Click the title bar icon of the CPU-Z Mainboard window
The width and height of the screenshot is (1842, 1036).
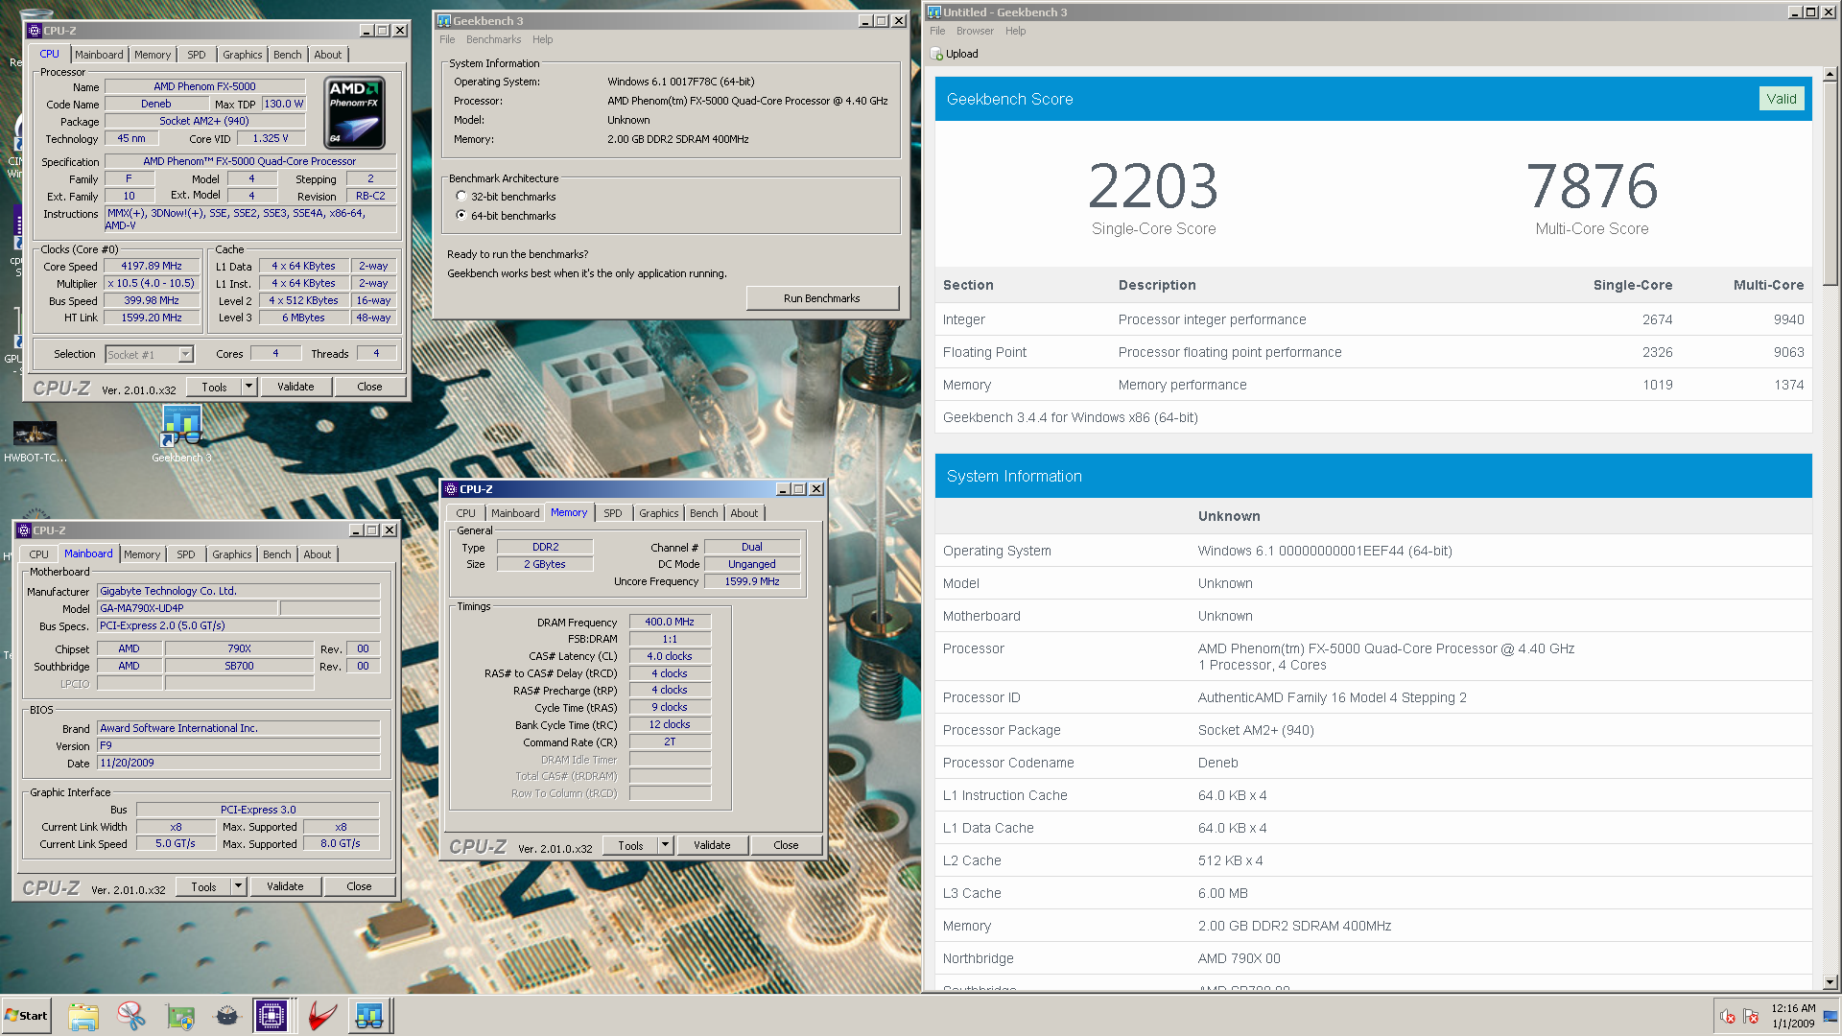click(24, 530)
